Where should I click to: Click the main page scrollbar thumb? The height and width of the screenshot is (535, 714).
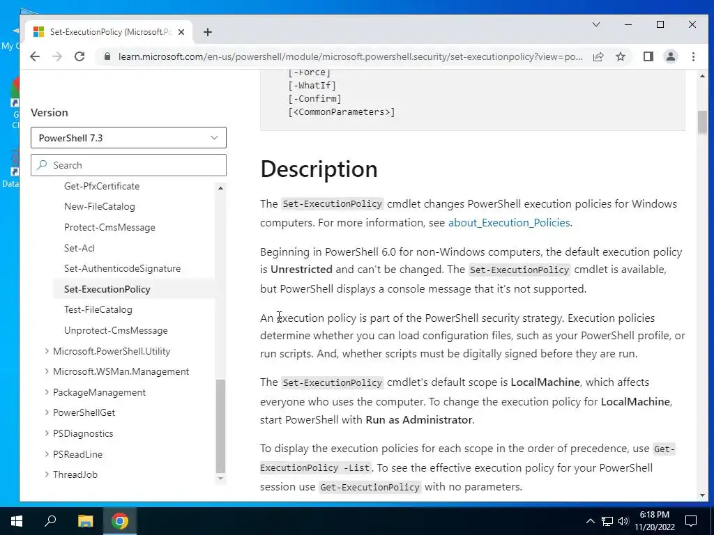[702, 123]
